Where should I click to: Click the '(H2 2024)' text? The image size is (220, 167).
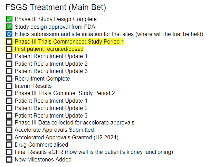(106, 137)
